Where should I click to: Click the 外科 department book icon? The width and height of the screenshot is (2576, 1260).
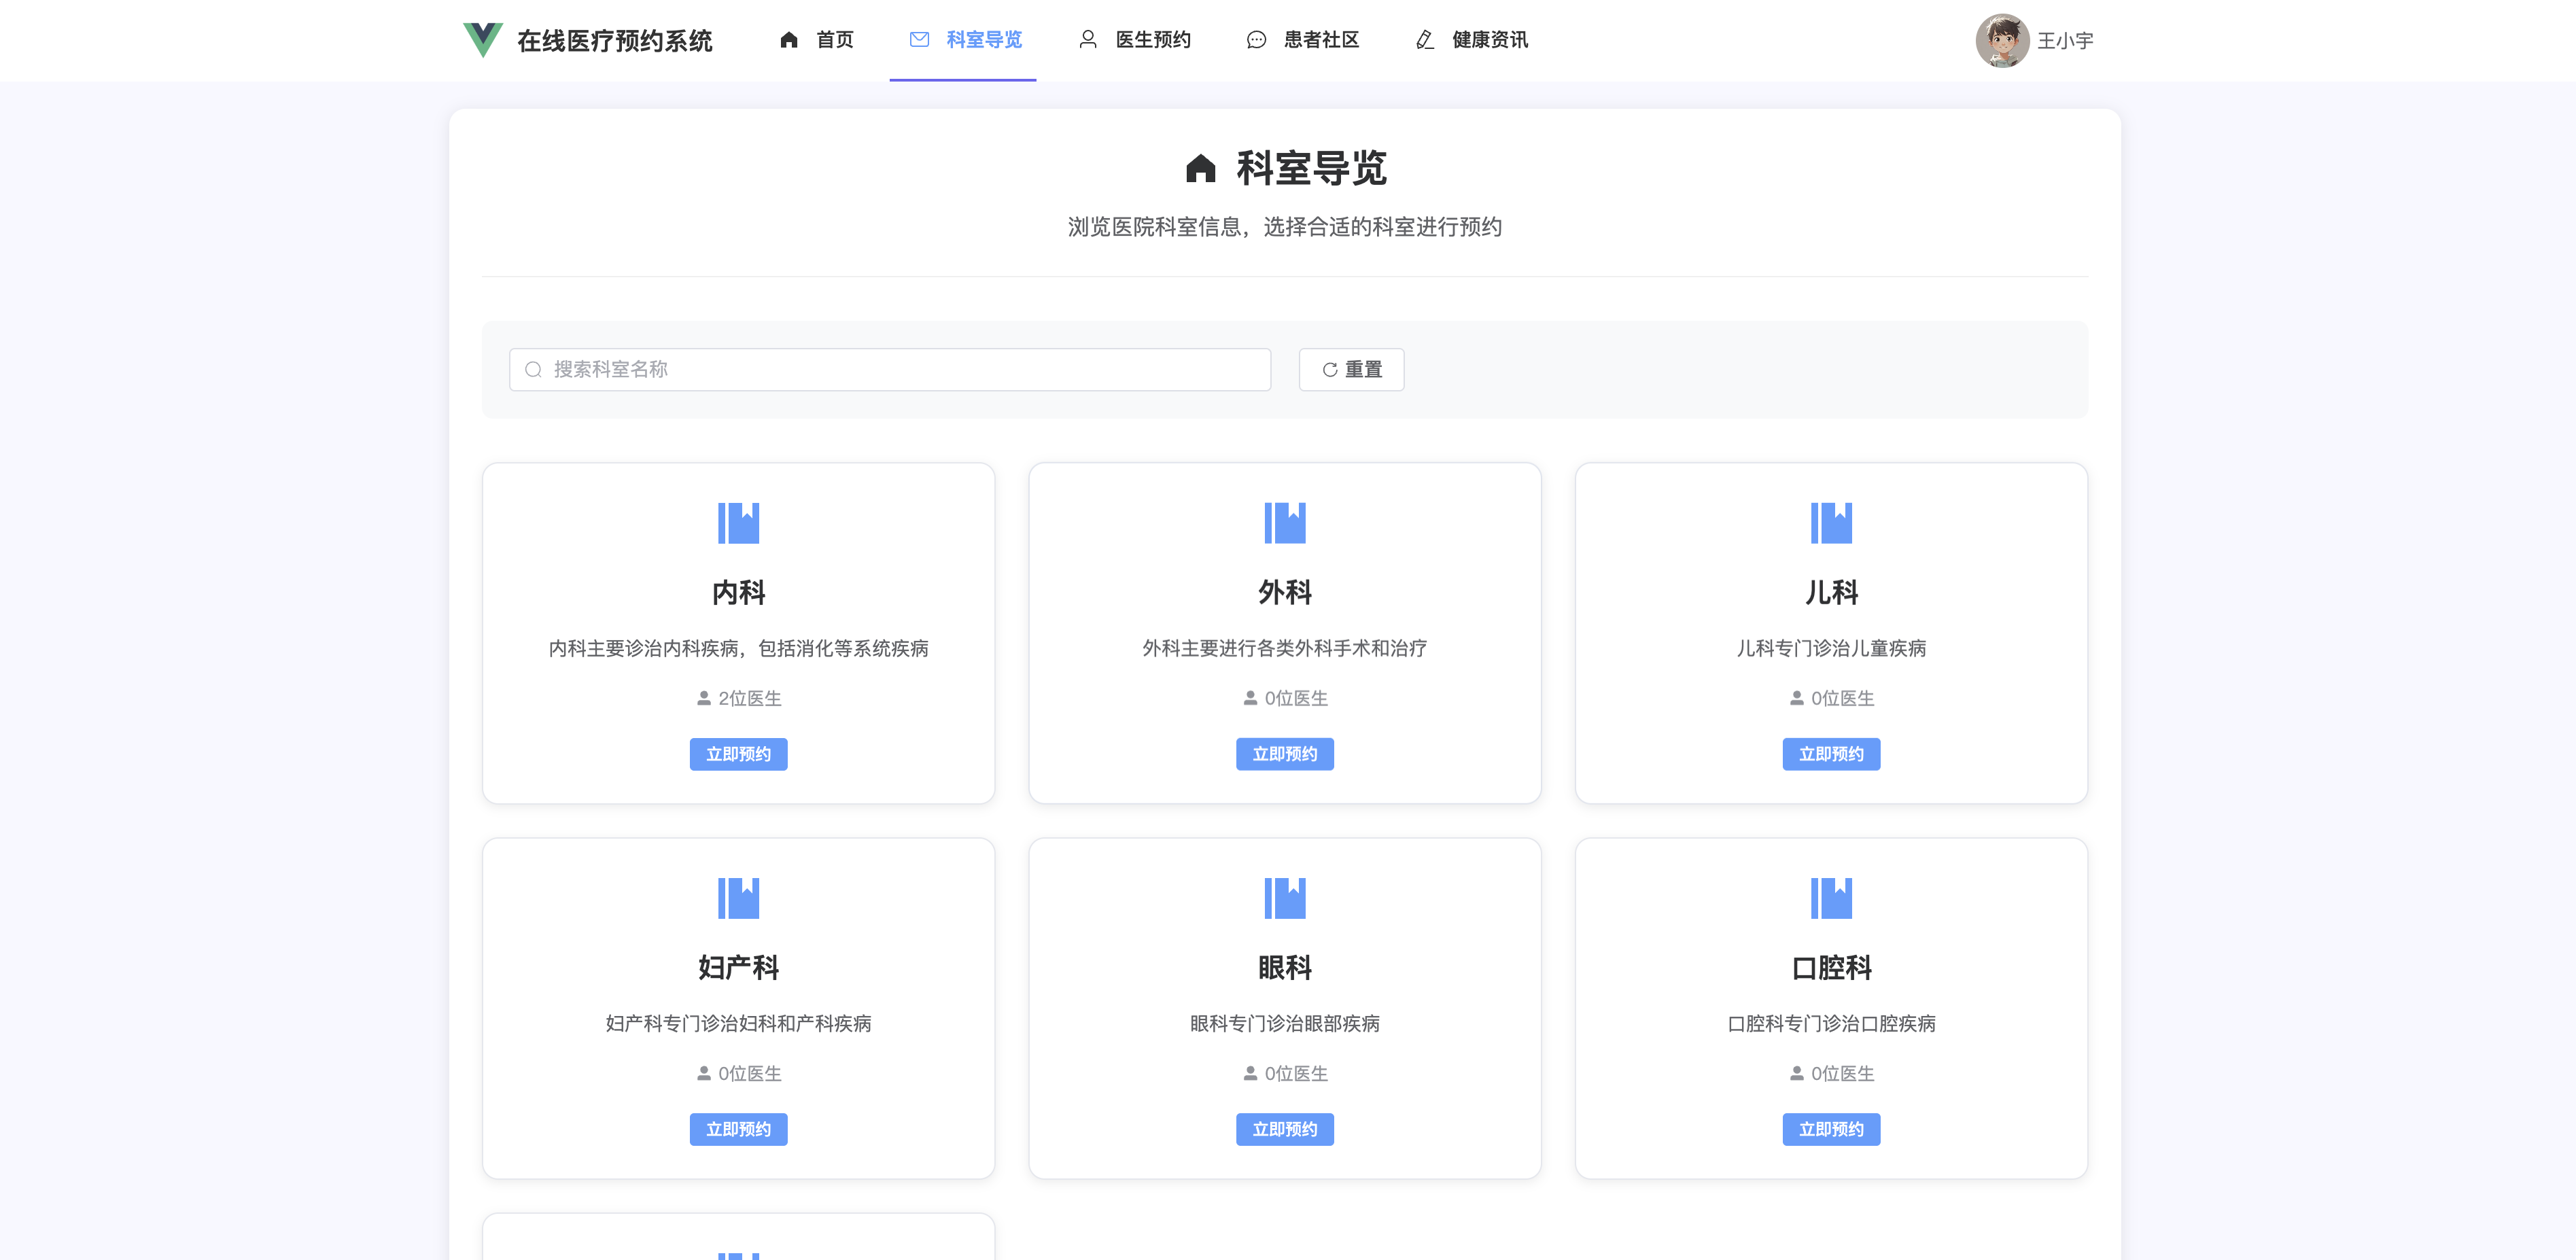tap(1284, 523)
